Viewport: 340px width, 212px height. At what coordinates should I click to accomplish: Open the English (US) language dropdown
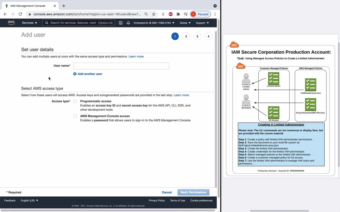point(30,201)
